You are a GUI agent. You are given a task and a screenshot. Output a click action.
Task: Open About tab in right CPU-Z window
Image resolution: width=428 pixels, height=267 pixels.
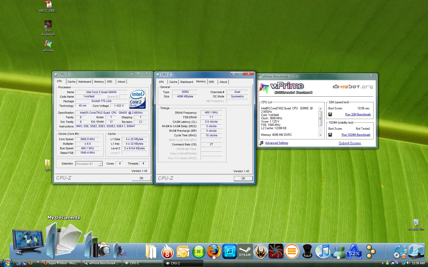[223, 82]
